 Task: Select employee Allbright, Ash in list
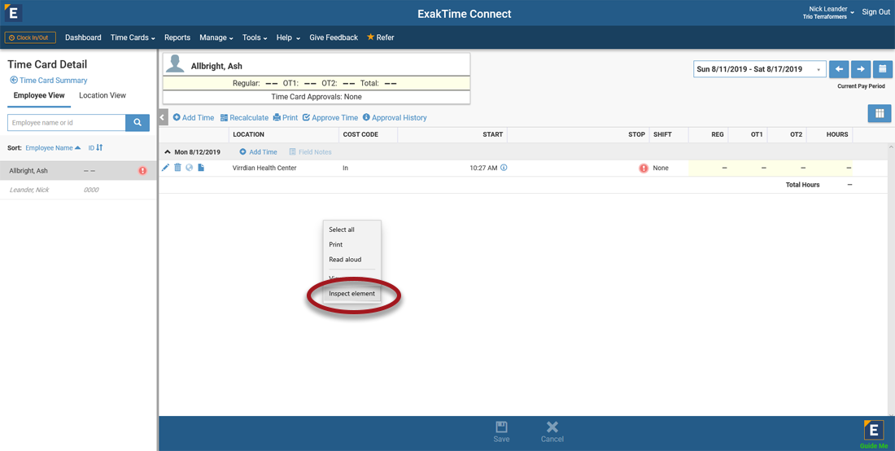(x=78, y=171)
